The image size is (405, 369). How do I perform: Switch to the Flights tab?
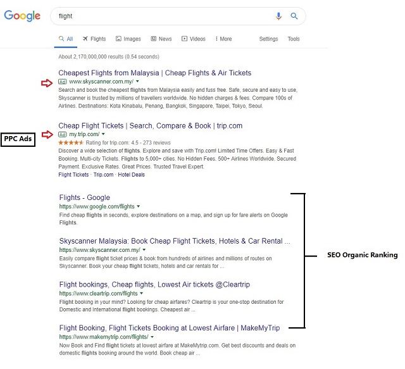(x=94, y=39)
